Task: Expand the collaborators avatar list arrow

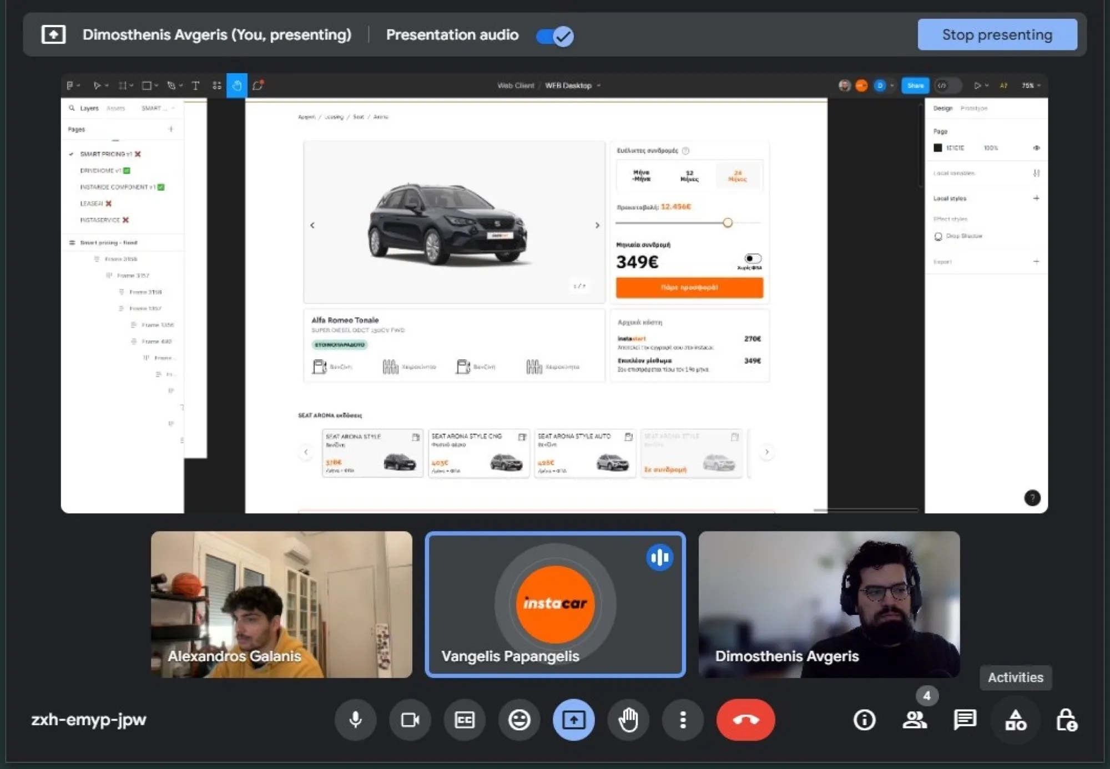Action: click(892, 85)
